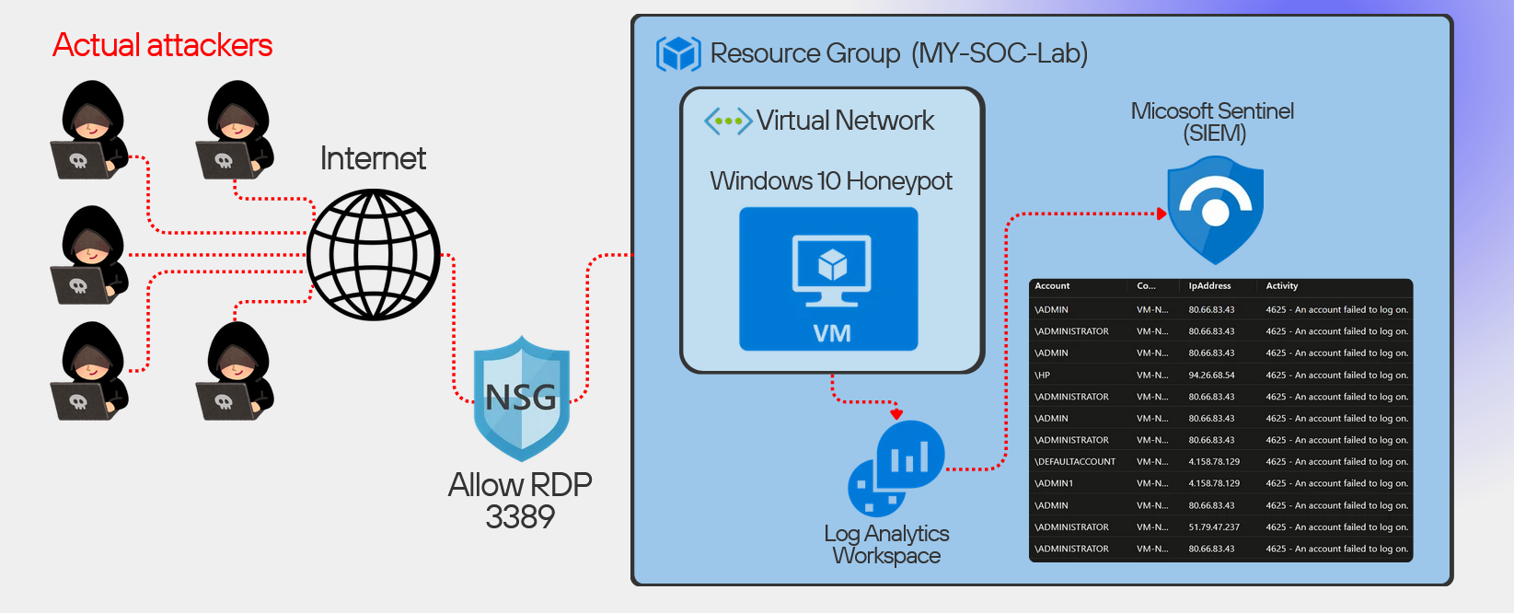1514x613 pixels.
Task: Click IP address 51.79.47.237
Action: (1214, 527)
